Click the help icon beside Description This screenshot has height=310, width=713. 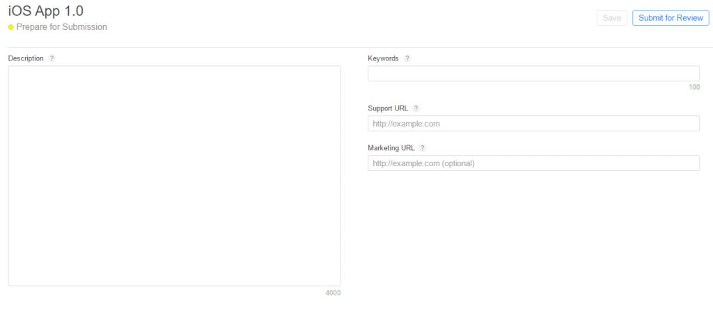click(x=52, y=58)
